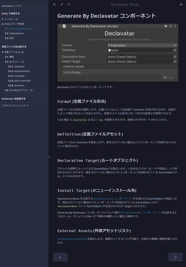Grab the sidebar resize handle
This screenshot has width=186, height=267.
tap(49, 157)
